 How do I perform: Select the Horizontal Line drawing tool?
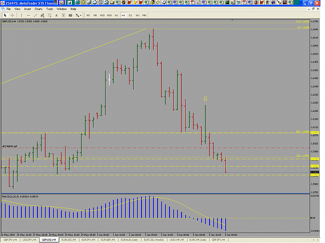coord(29,15)
